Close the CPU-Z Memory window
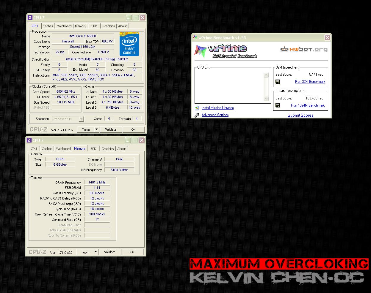The image size is (371, 293). click(142, 140)
